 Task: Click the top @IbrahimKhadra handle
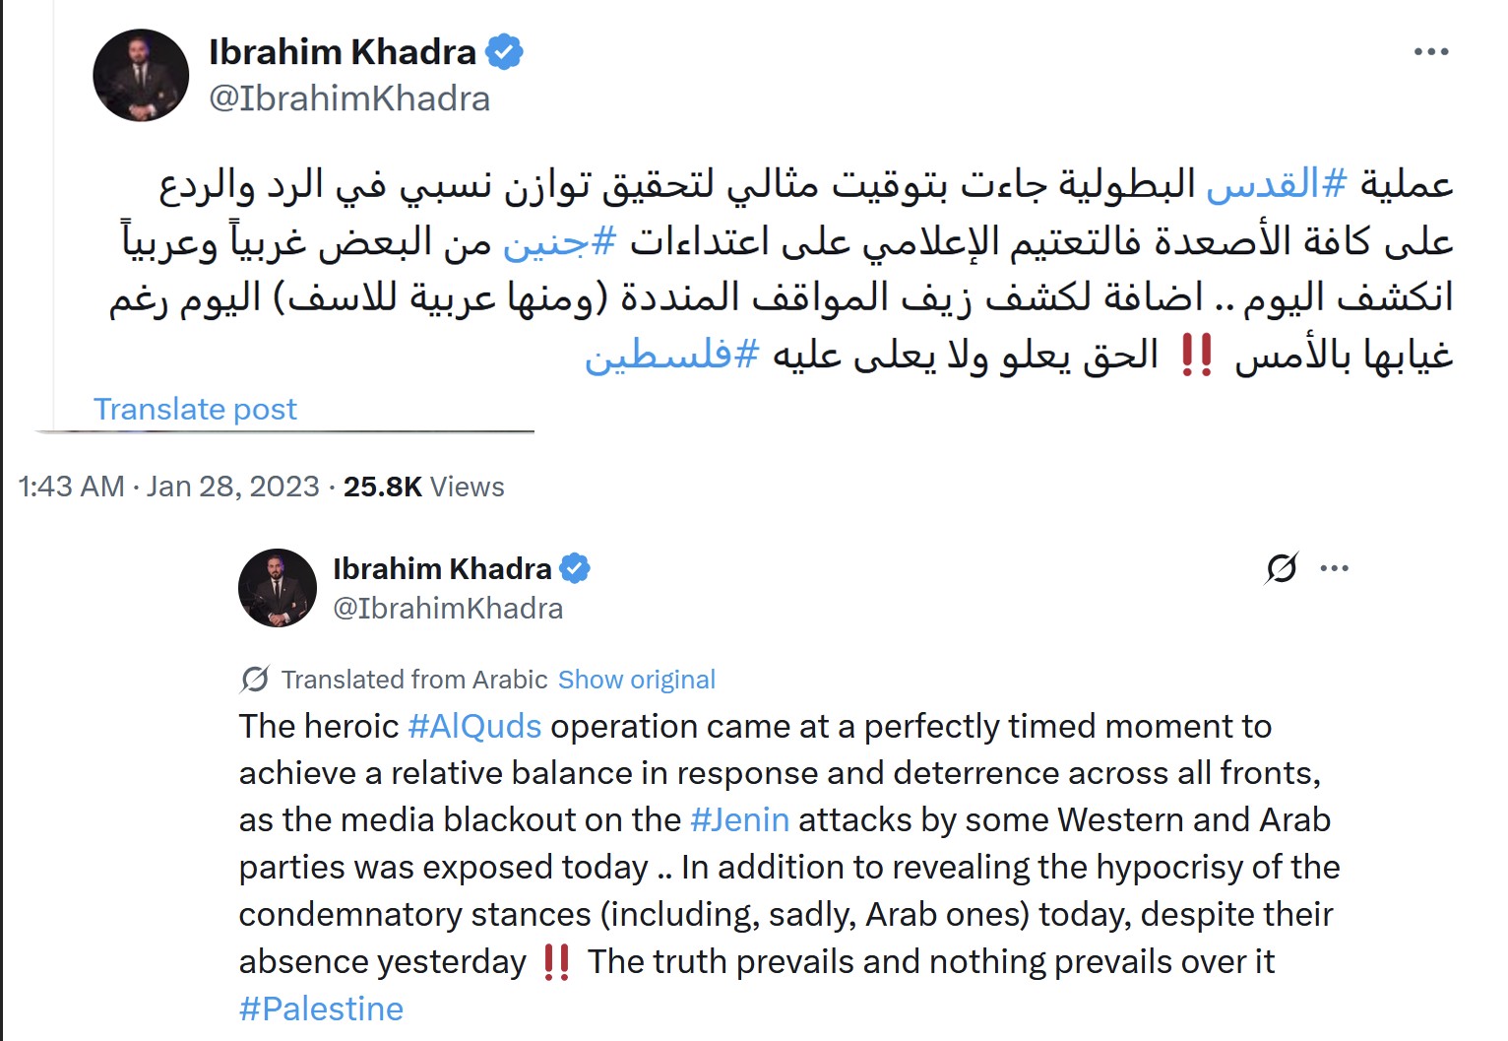pos(349,98)
